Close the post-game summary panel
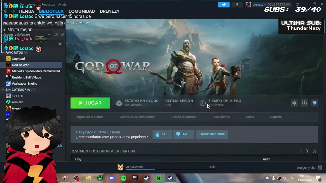 pyautogui.click(x=315, y=151)
